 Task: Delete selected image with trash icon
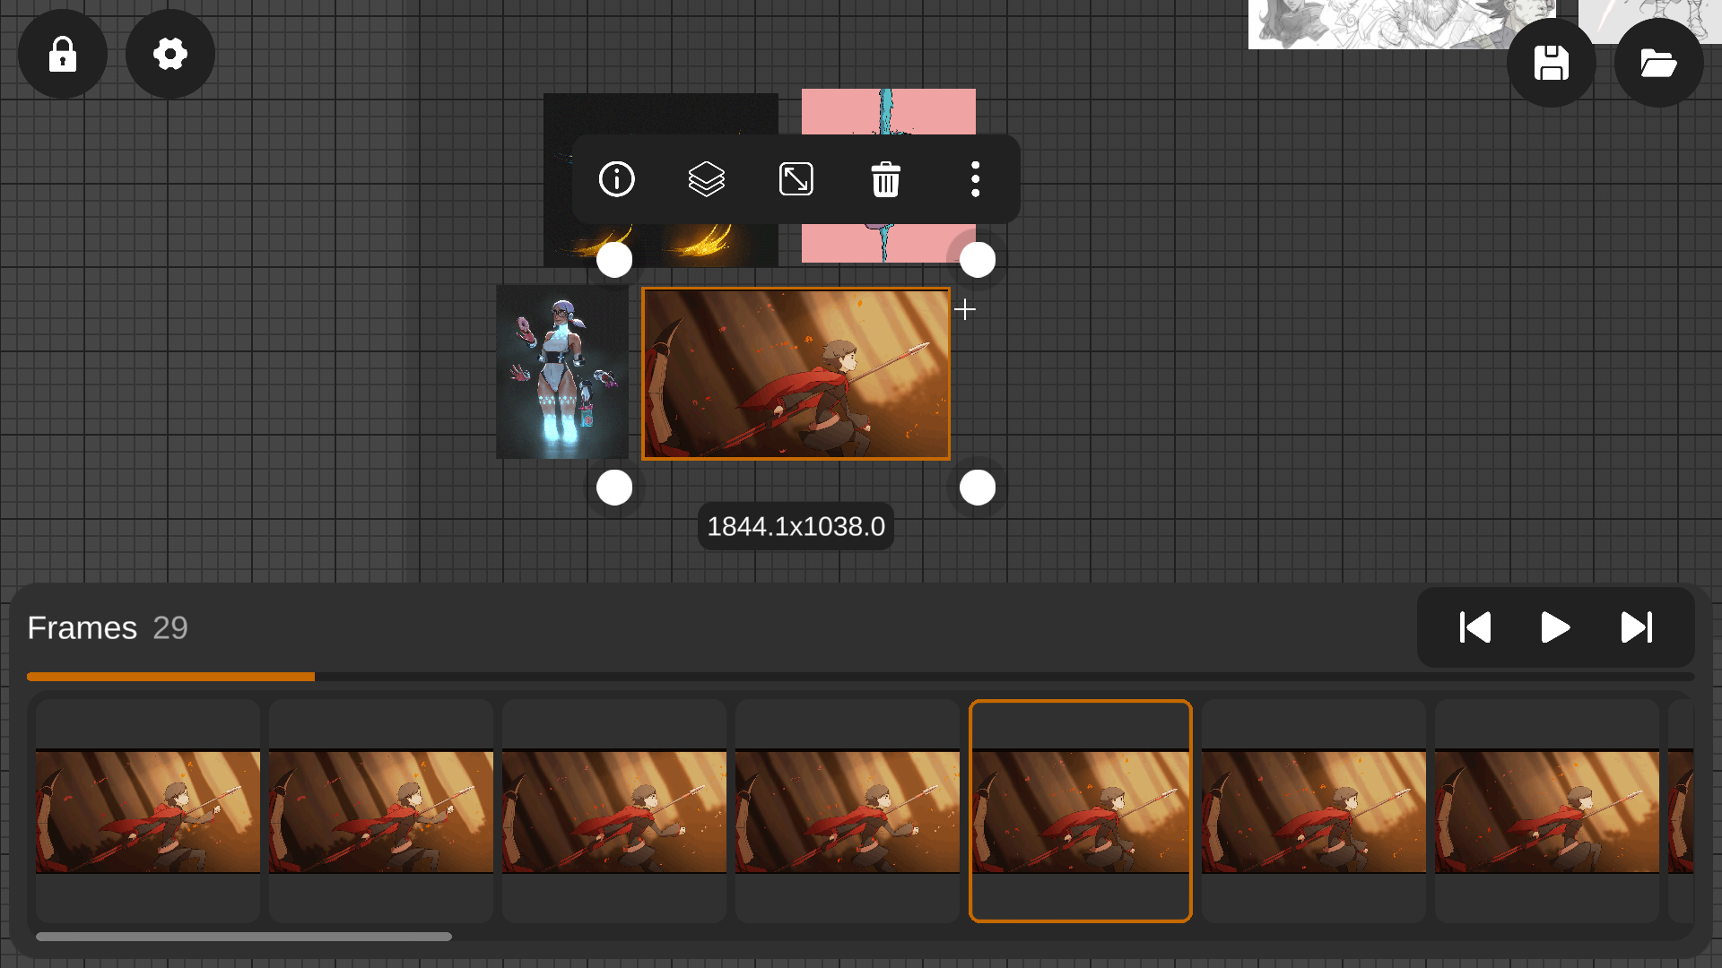pos(886,179)
